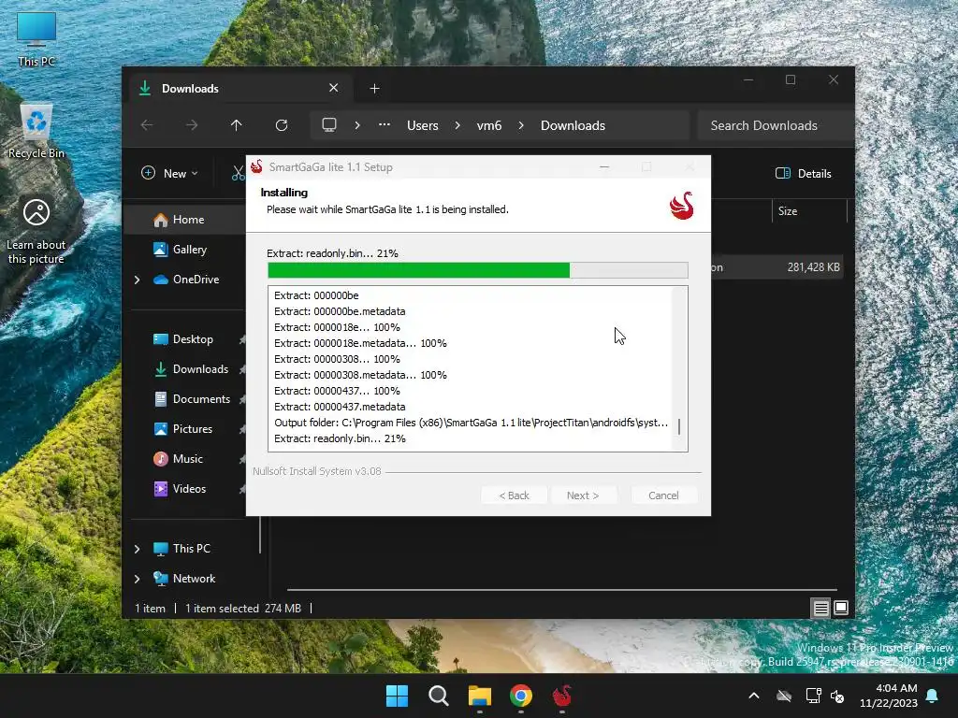Click Learn about this picture icon
958x718 pixels.
tap(36, 231)
